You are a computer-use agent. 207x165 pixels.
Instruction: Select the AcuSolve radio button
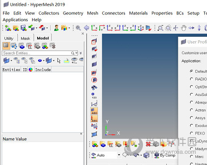pyautogui.click(x=191, y=95)
